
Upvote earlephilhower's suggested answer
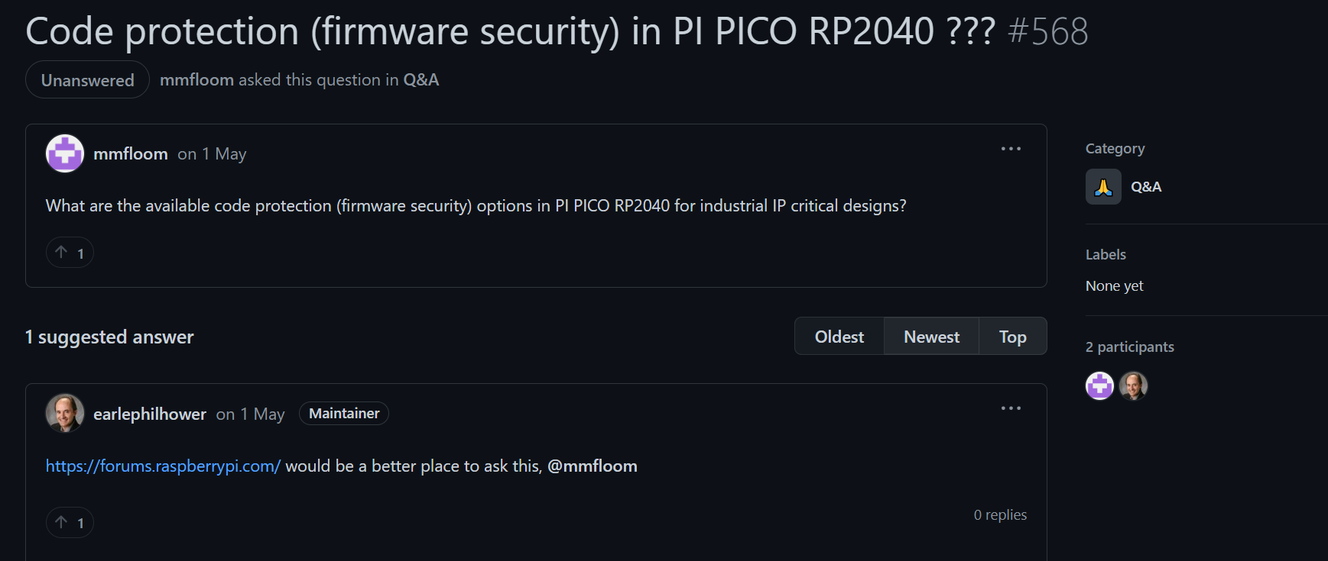point(70,523)
